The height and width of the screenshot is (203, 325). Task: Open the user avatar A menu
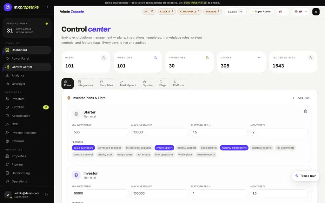316,12
